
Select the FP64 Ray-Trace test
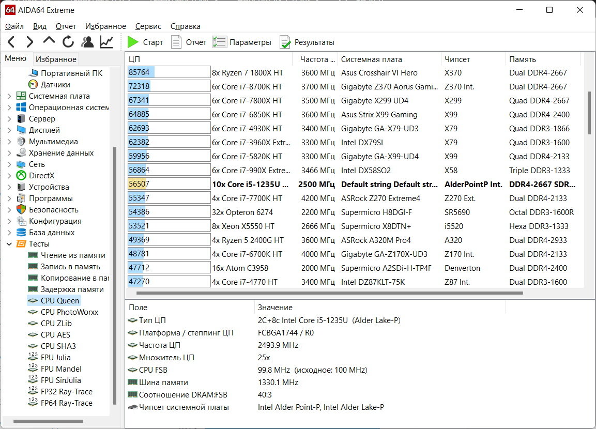(x=67, y=403)
